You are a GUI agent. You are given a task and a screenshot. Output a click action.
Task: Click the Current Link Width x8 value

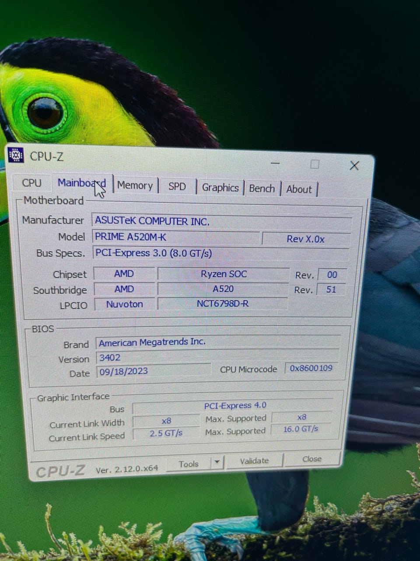166,421
